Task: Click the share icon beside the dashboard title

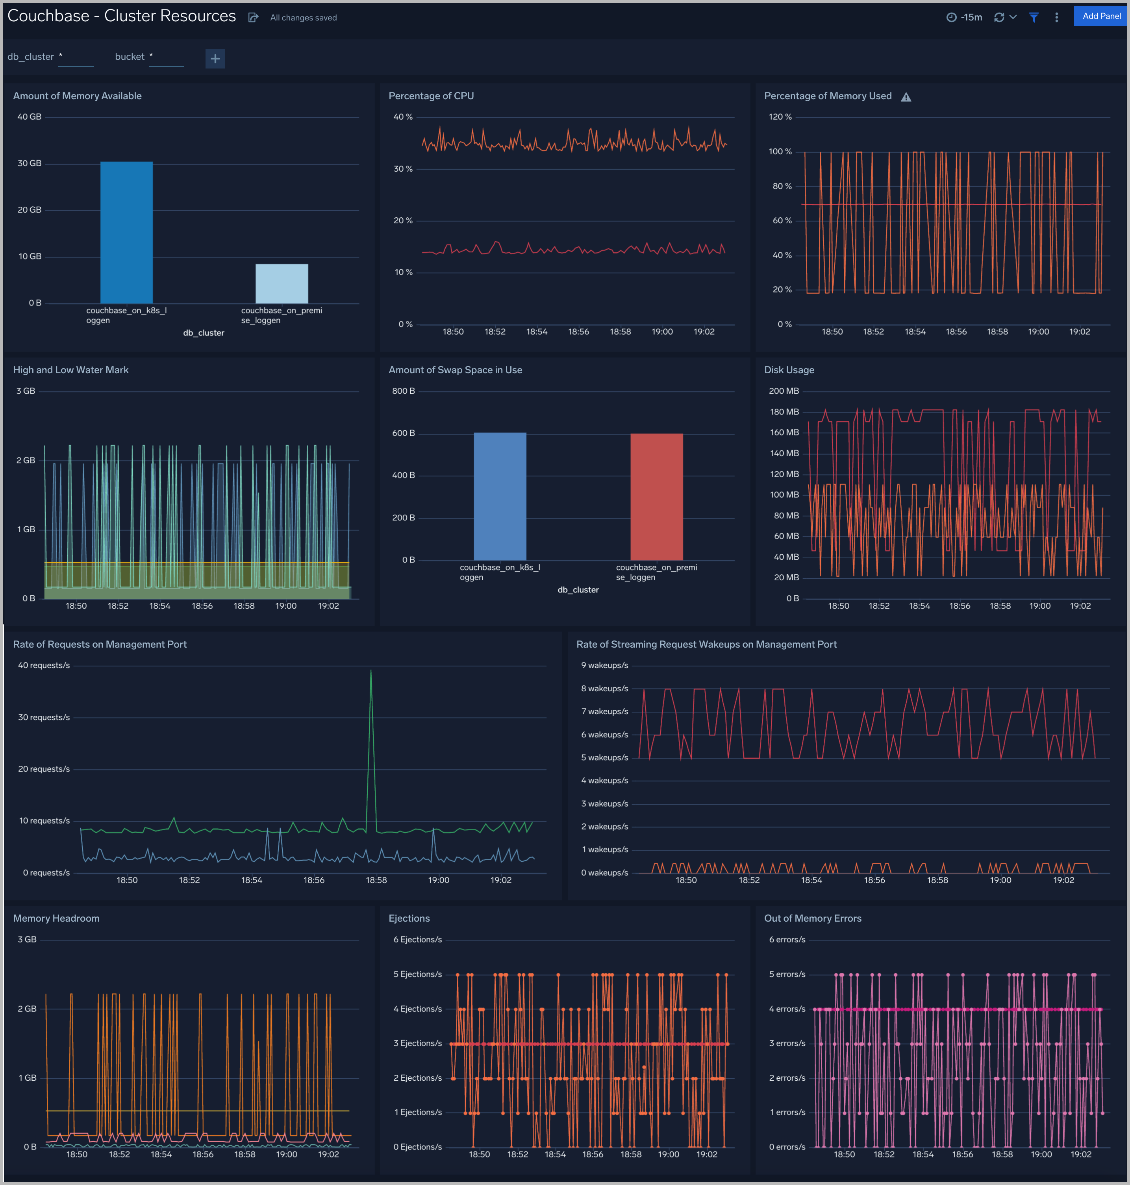Action: click(253, 17)
